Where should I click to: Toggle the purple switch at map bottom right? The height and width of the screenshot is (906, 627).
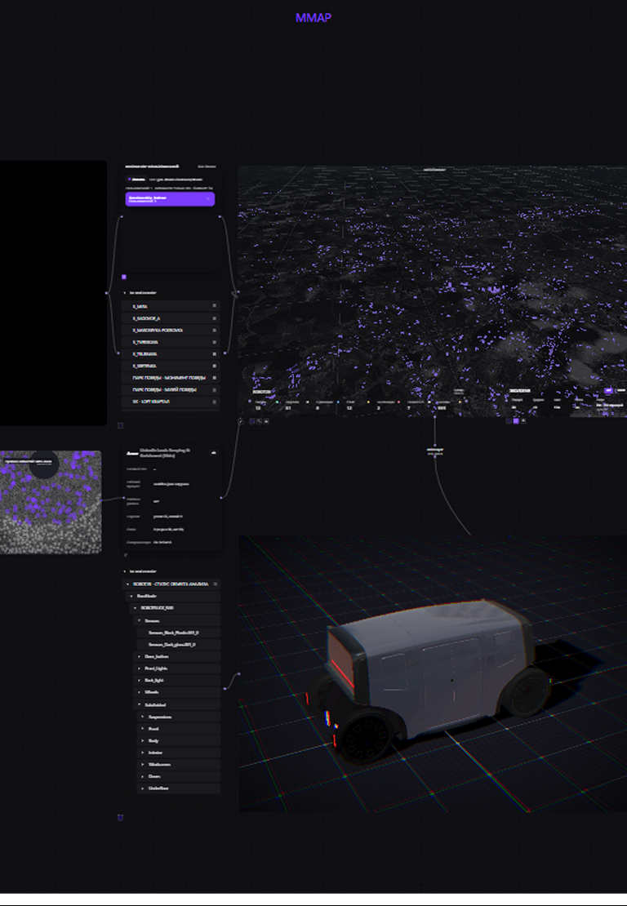[608, 391]
